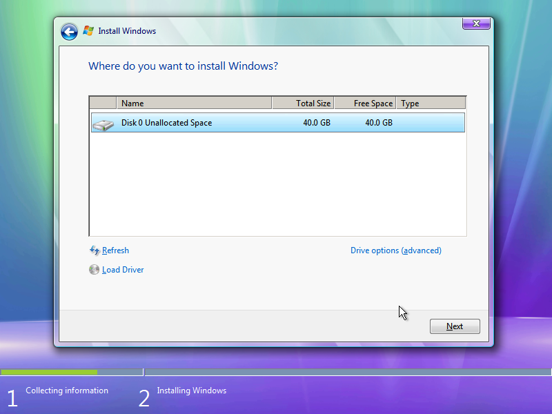Screen dimensions: 552x414
Task: Click the Collecting information stage label
Action: [x=66, y=391]
